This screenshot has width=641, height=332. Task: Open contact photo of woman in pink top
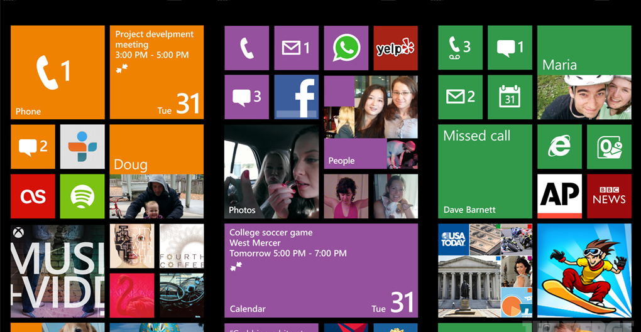point(346,196)
